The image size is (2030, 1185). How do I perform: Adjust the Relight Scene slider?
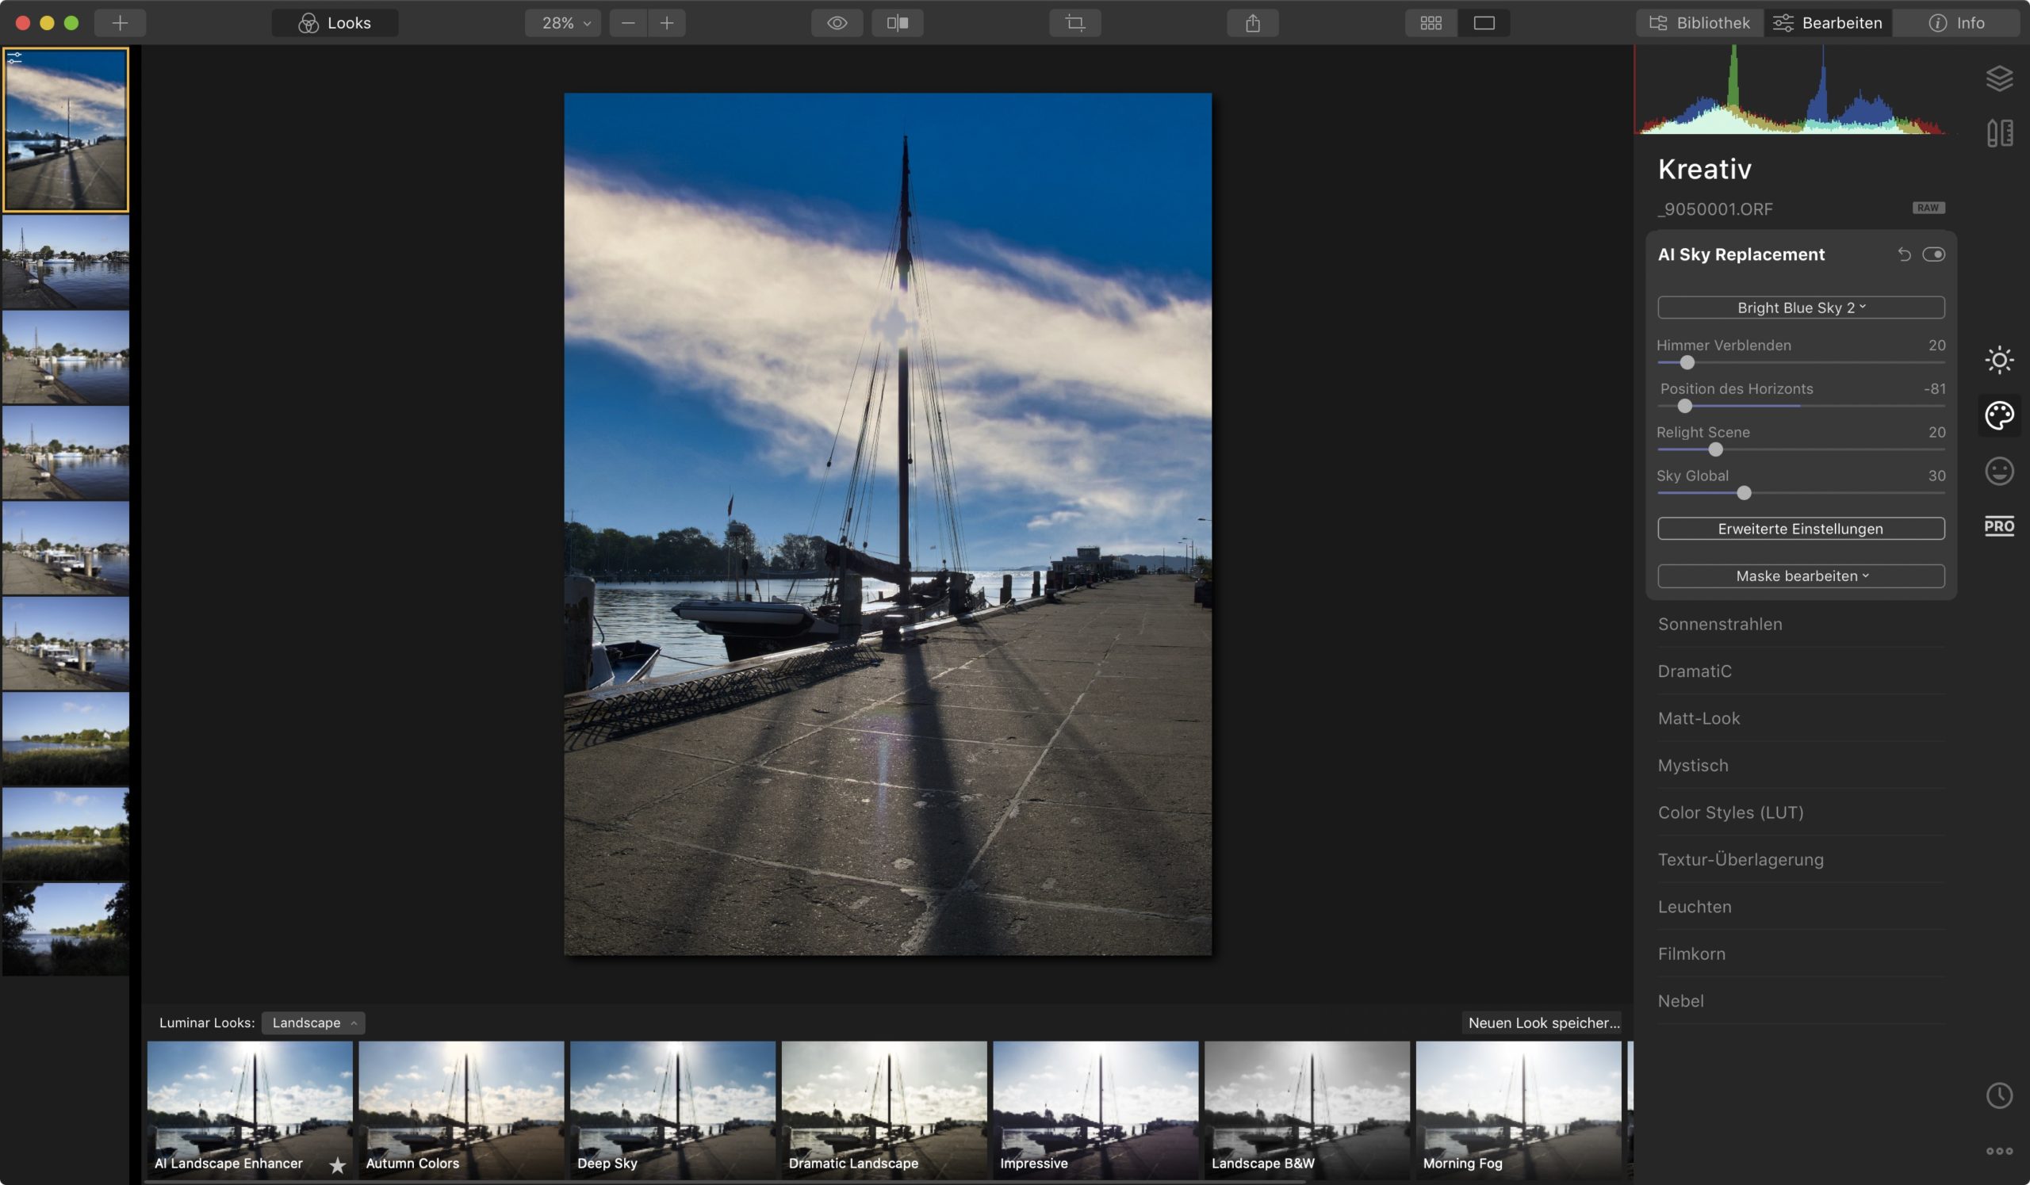tap(1716, 449)
